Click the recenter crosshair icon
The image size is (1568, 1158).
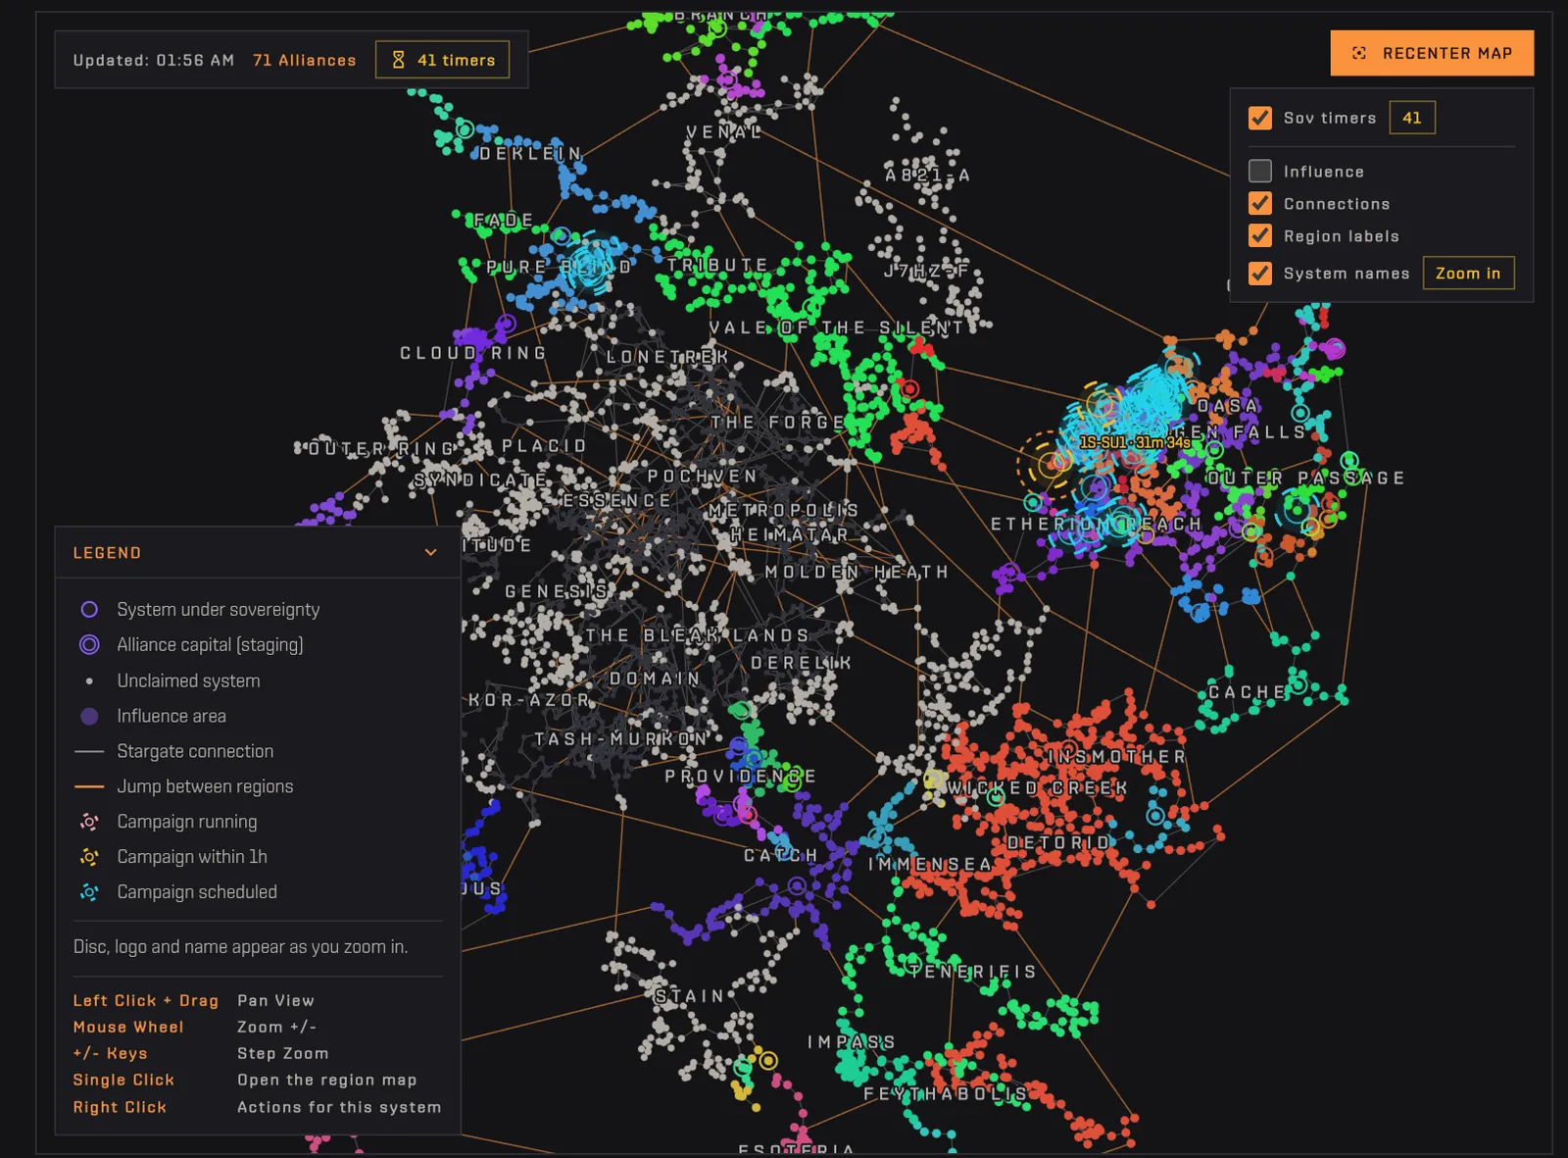click(1359, 53)
